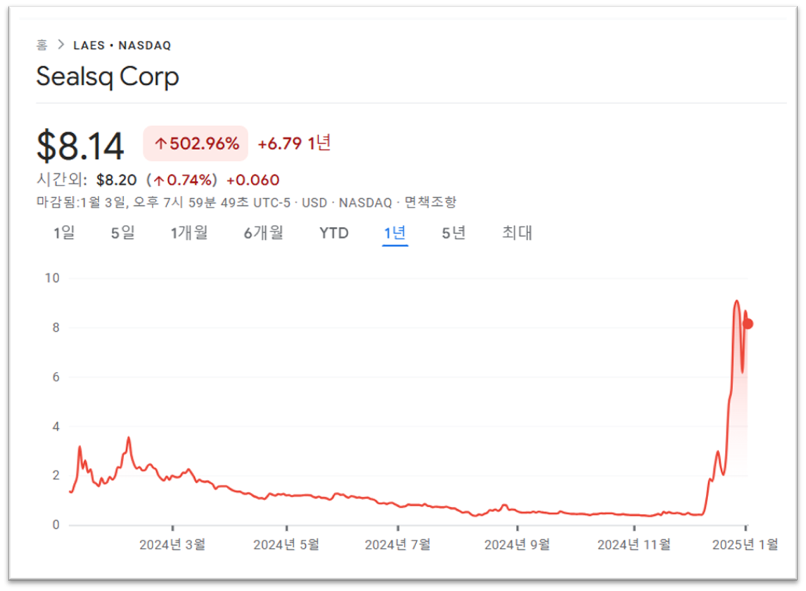Switch to the 5년 range tab
The height and width of the screenshot is (591, 806).
pyautogui.click(x=453, y=233)
